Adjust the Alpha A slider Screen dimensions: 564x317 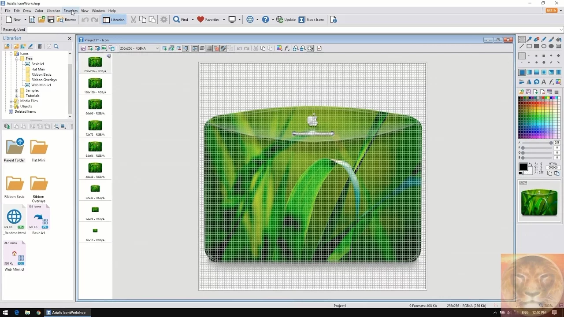[537, 143]
